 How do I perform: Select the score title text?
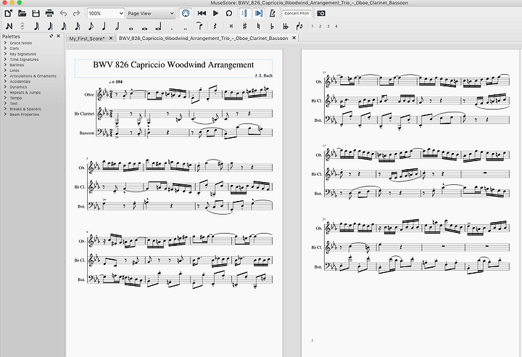173,65
